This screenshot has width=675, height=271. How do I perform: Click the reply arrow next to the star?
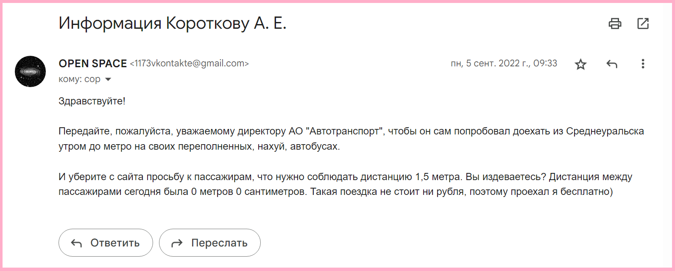point(612,64)
